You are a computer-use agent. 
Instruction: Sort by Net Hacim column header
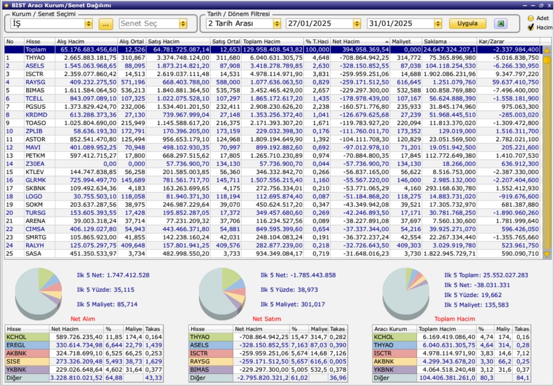point(360,41)
